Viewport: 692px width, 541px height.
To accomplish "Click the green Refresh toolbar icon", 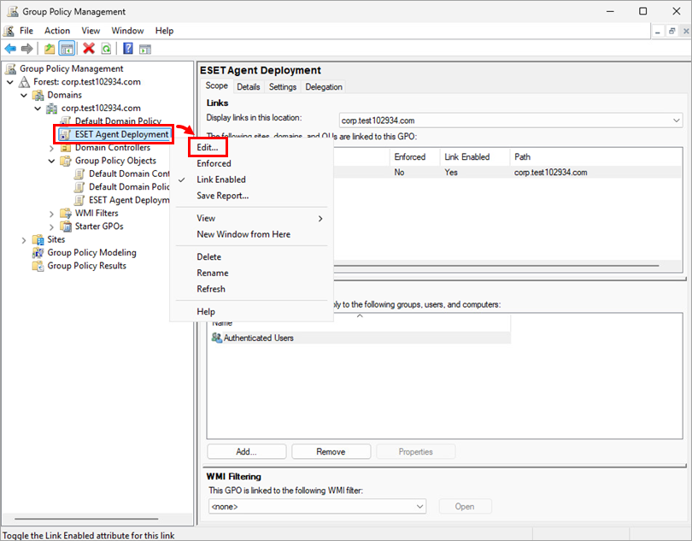I will [x=106, y=49].
